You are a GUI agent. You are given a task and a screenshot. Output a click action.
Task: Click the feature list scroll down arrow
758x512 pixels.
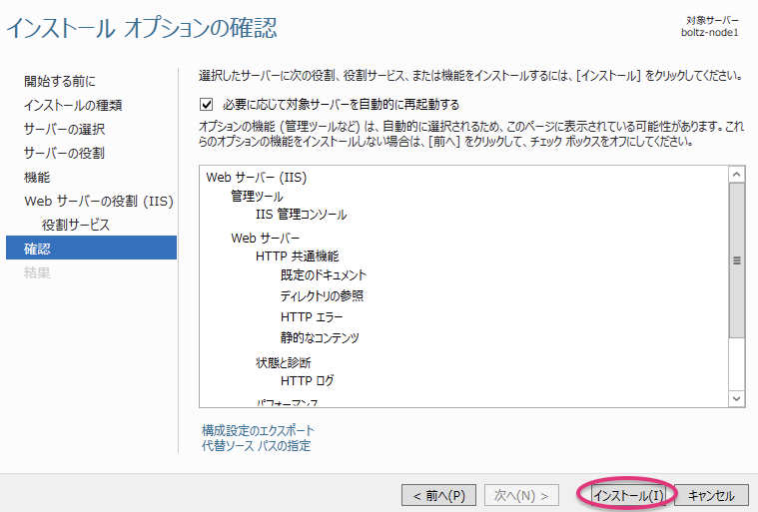click(x=737, y=398)
